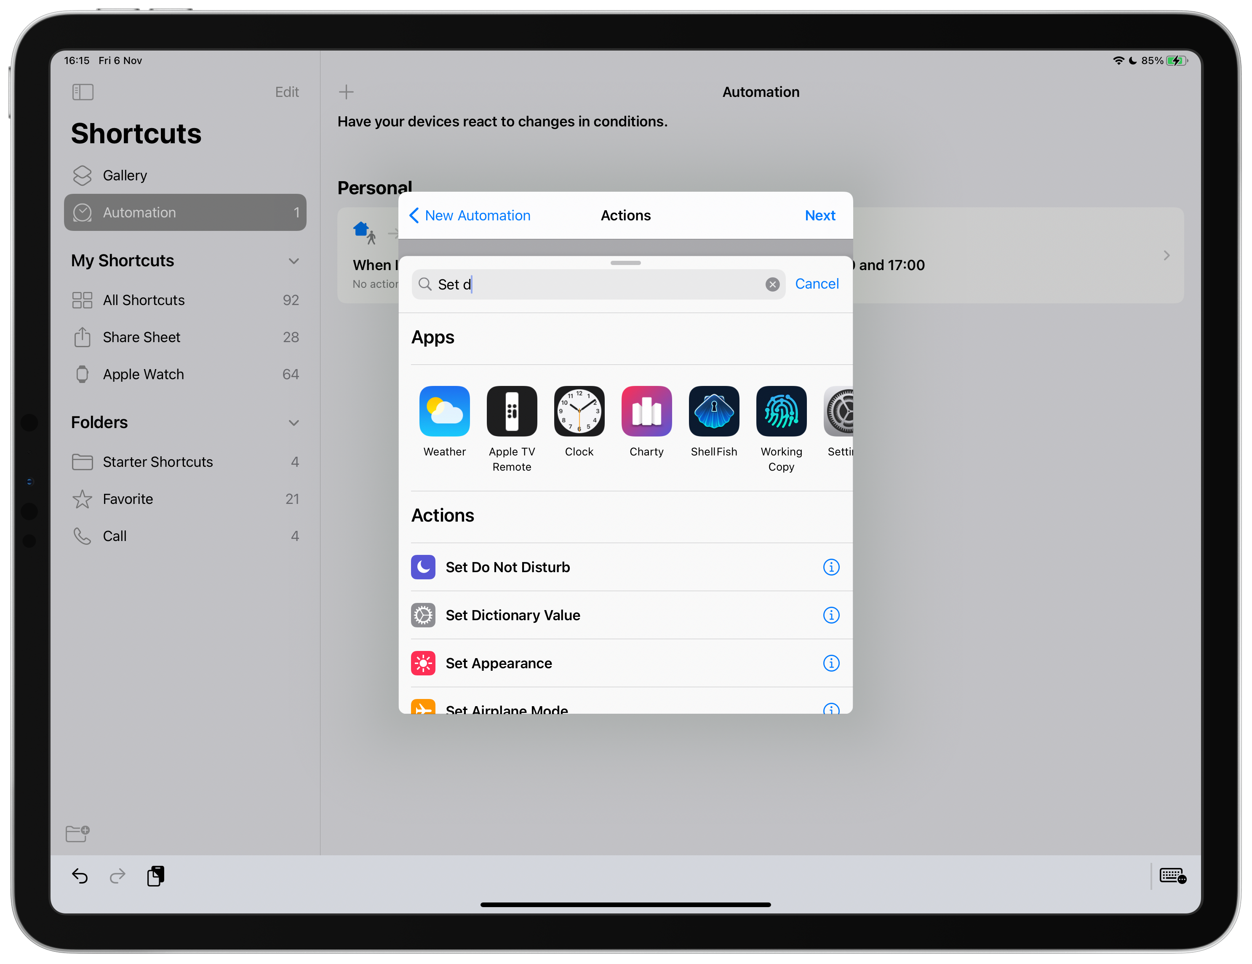Show info for Set Do Not Disturb
The height and width of the screenshot is (964, 1252).
pyautogui.click(x=830, y=567)
